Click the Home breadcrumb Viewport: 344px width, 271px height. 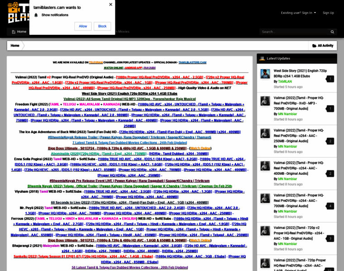click(x=15, y=46)
